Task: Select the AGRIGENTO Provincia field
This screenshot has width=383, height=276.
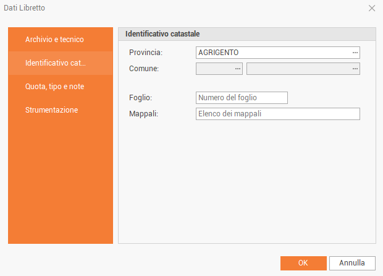Action: (x=272, y=53)
